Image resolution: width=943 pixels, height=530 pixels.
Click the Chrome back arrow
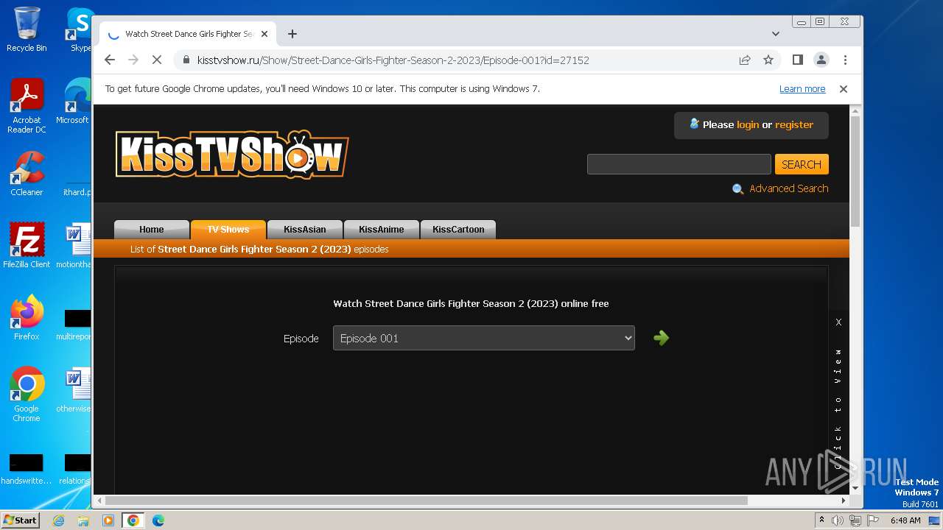pos(110,60)
